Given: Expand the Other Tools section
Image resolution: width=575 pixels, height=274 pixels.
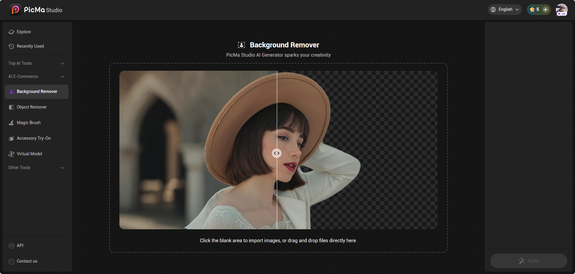Looking at the screenshot, I should tap(63, 168).
